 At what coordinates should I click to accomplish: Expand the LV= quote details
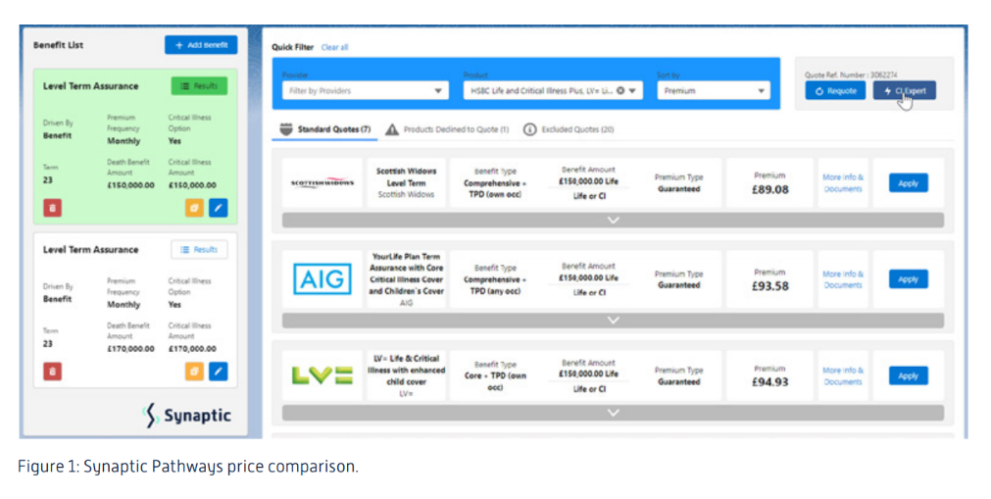tap(613, 413)
